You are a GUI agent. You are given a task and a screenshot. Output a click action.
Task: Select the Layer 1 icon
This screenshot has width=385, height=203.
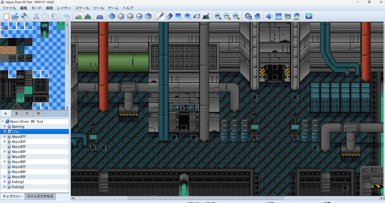(121, 16)
